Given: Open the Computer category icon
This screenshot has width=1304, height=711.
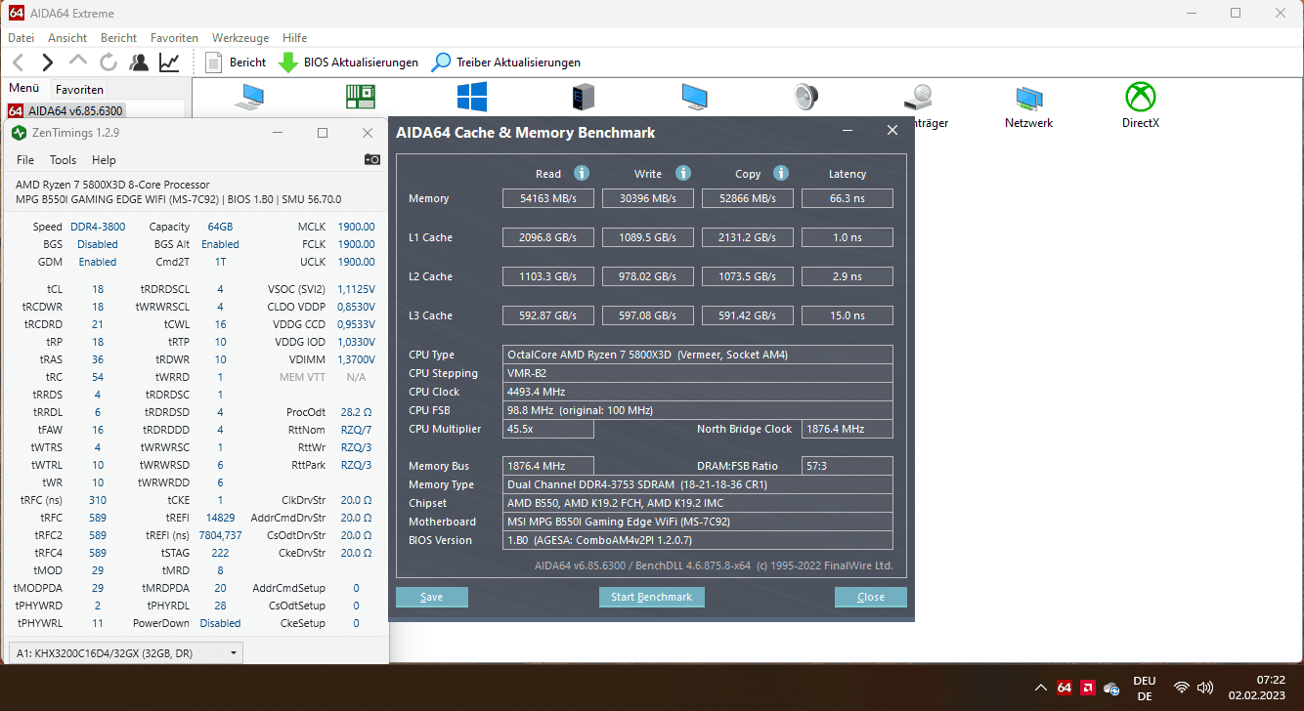Looking at the screenshot, I should pyautogui.click(x=252, y=97).
